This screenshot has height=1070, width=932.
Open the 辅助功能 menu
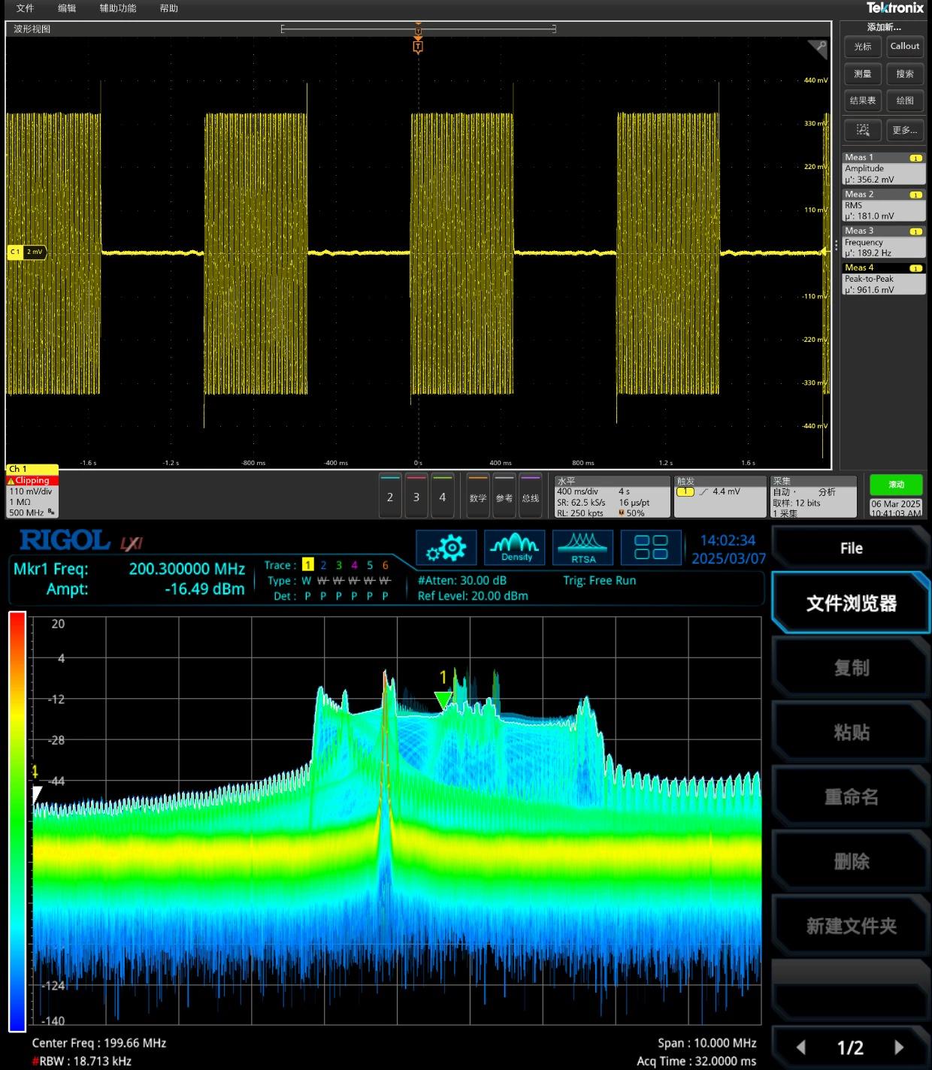point(118,8)
